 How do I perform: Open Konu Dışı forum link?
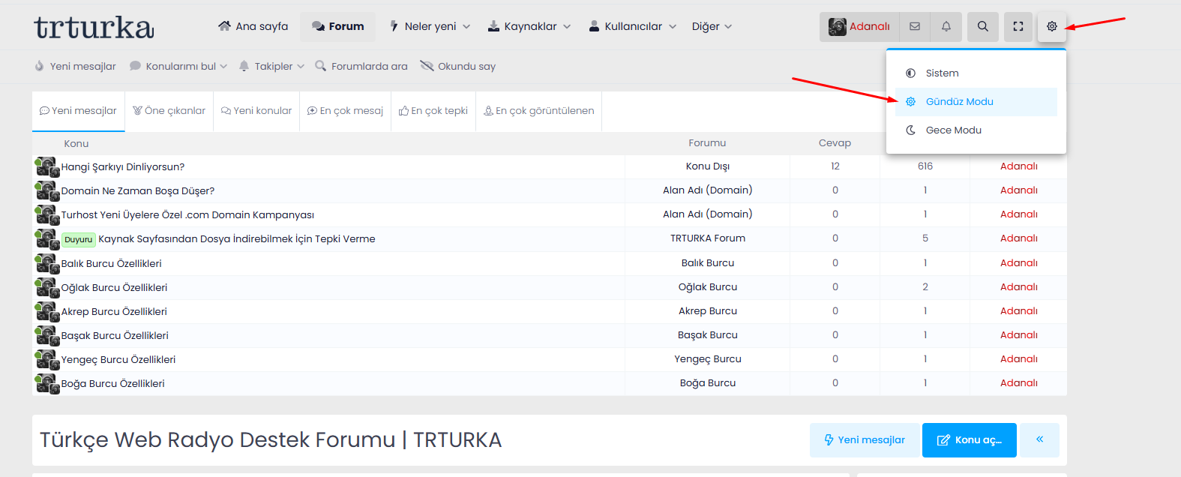[x=708, y=166]
